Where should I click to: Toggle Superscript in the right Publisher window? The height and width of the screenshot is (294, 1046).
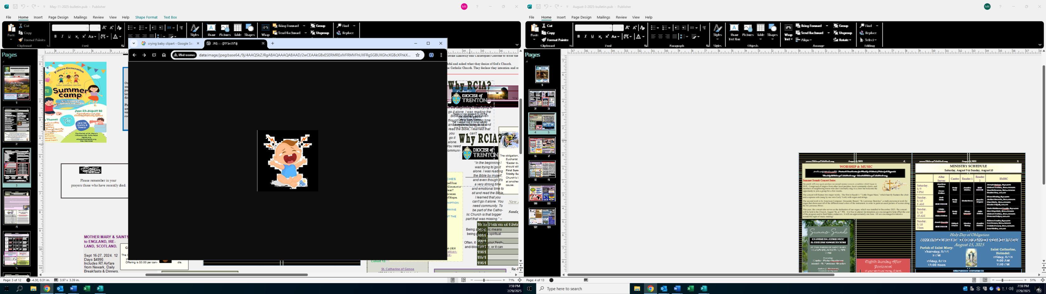coord(607,36)
